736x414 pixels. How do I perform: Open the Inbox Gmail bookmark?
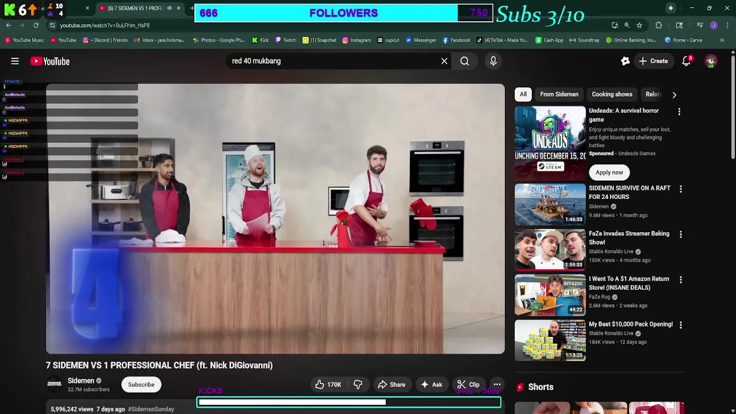159,40
